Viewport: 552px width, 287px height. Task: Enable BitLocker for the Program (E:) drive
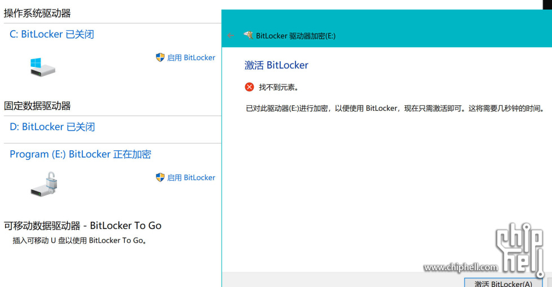[x=191, y=178]
